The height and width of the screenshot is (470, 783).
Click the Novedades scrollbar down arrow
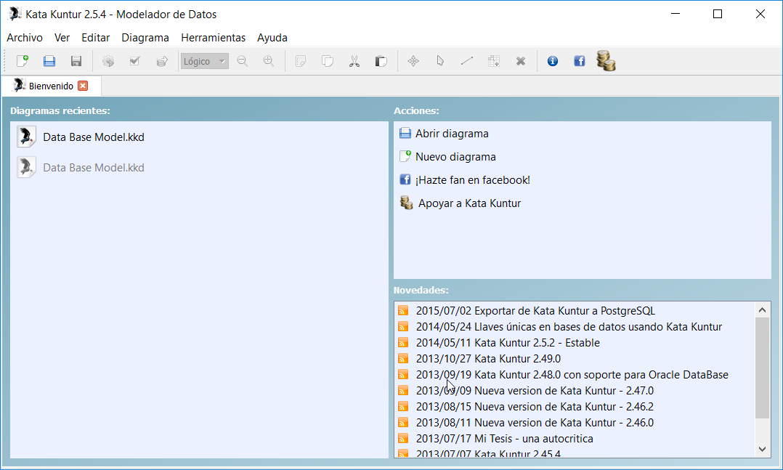[762, 449]
